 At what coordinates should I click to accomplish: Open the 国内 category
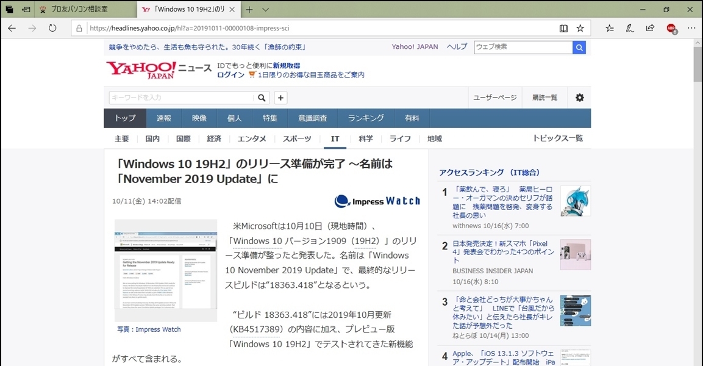pos(152,138)
